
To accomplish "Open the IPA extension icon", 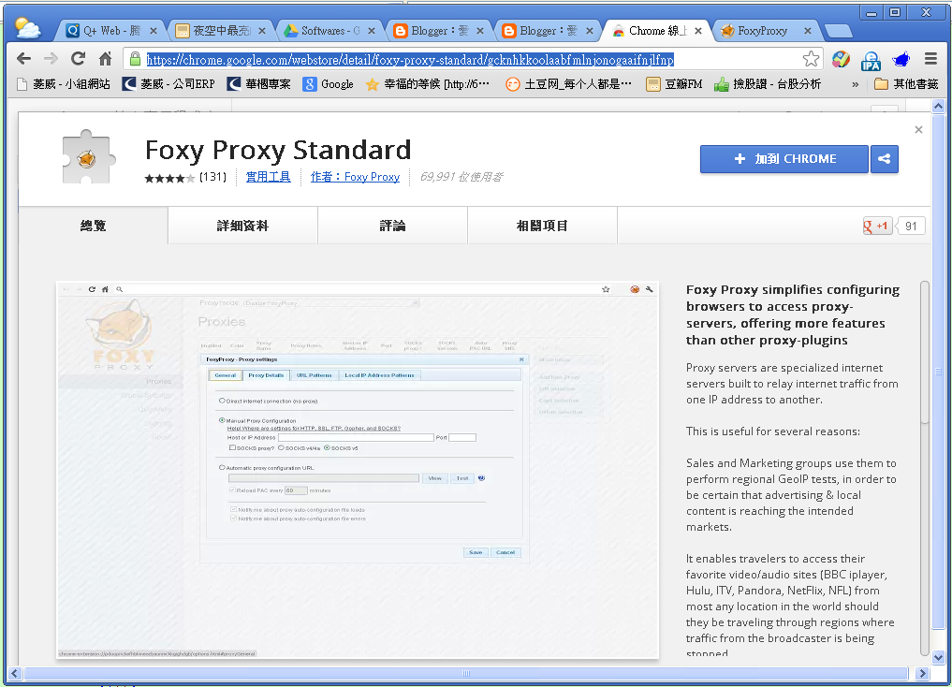I will tap(871, 60).
